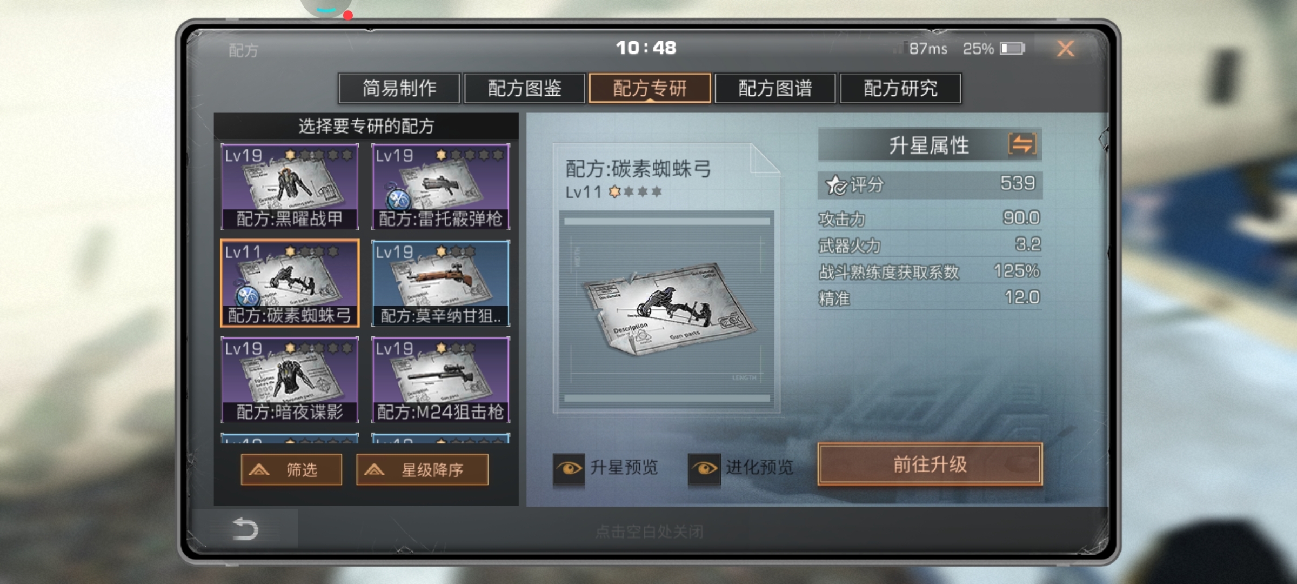Image resolution: width=1297 pixels, height=584 pixels.
Task: Click the wrench badge on 雷托霰弹枪 recipe
Action: tap(399, 200)
